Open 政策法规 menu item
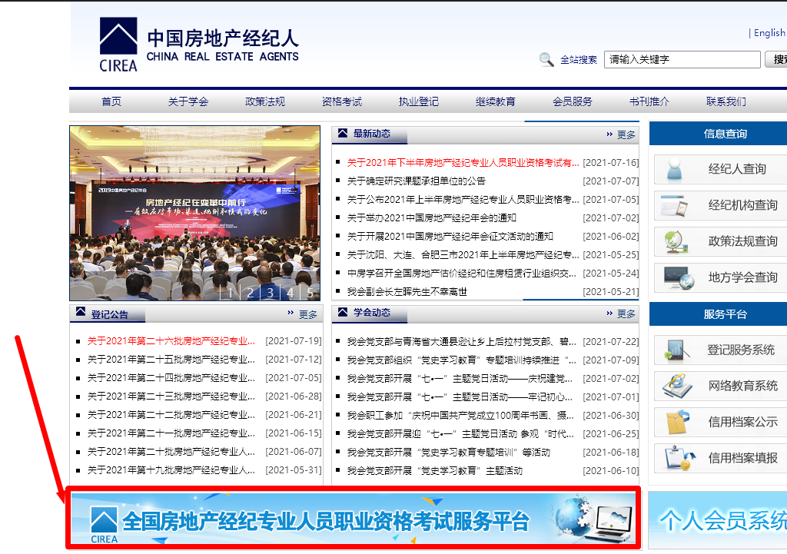This screenshot has width=787, height=554. tap(265, 101)
